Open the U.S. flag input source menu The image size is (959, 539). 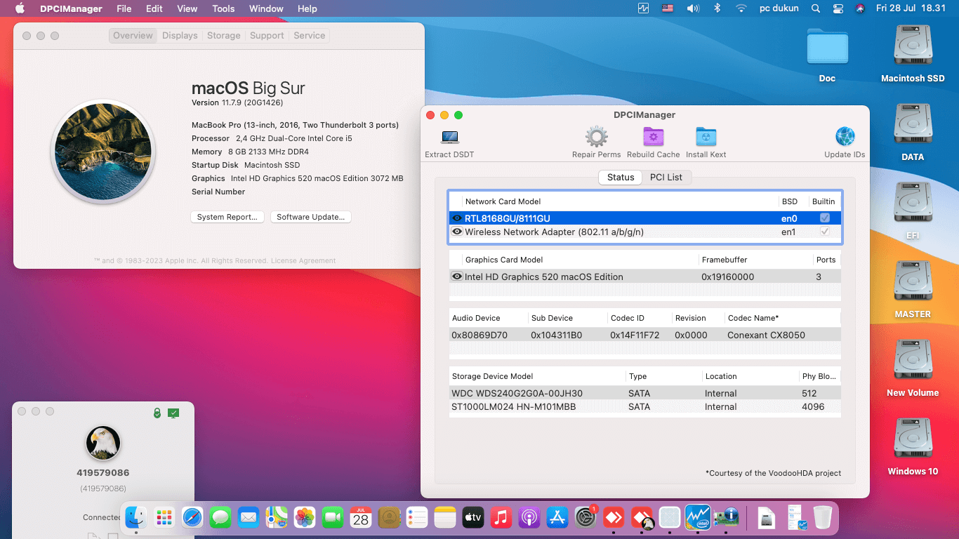coord(668,8)
